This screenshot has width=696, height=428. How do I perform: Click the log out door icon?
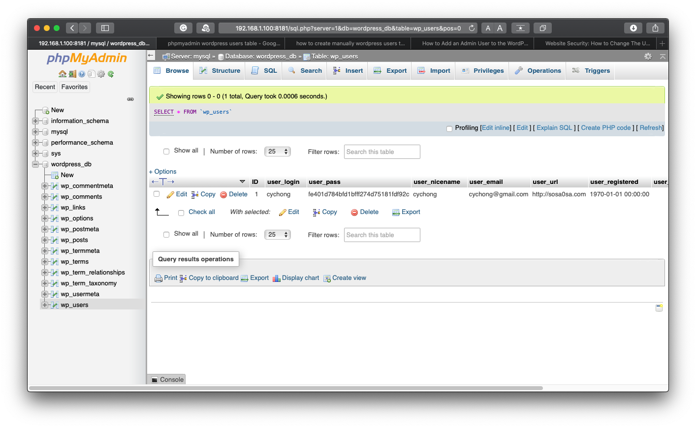(x=72, y=74)
